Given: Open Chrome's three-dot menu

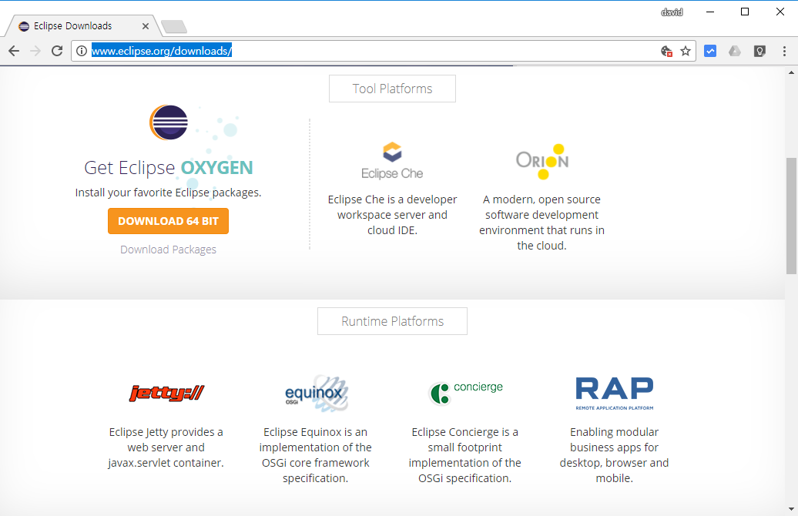Looking at the screenshot, I should pos(784,51).
